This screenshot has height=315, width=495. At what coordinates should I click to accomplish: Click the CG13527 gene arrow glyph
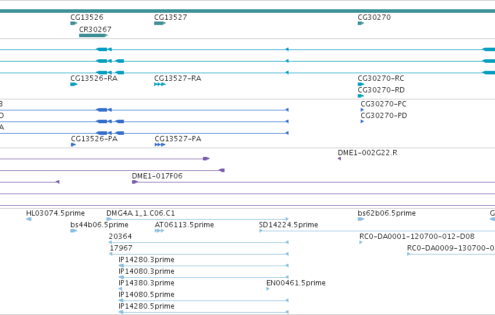pyautogui.click(x=160, y=23)
